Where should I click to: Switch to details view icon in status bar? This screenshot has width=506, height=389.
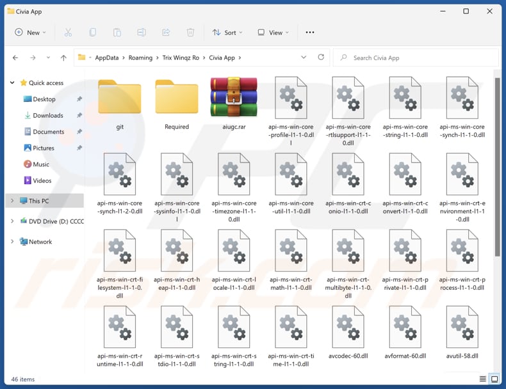click(x=482, y=379)
